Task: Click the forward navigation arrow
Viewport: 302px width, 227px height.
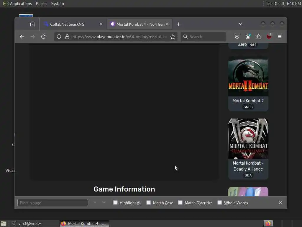Action: [33, 37]
